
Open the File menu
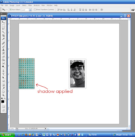point(2,5)
